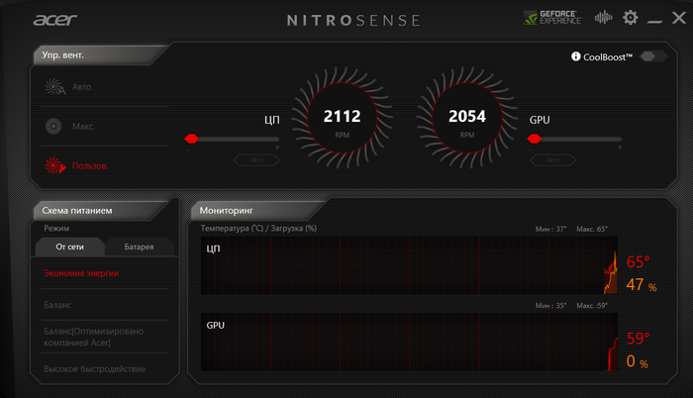Viewport: 693px width, 398px height.
Task: Click the ЦП fan 2112 RPM gauge
Action: (x=343, y=118)
